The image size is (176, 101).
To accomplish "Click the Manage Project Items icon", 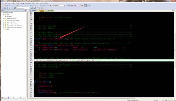I will pyautogui.click(x=35, y=8).
